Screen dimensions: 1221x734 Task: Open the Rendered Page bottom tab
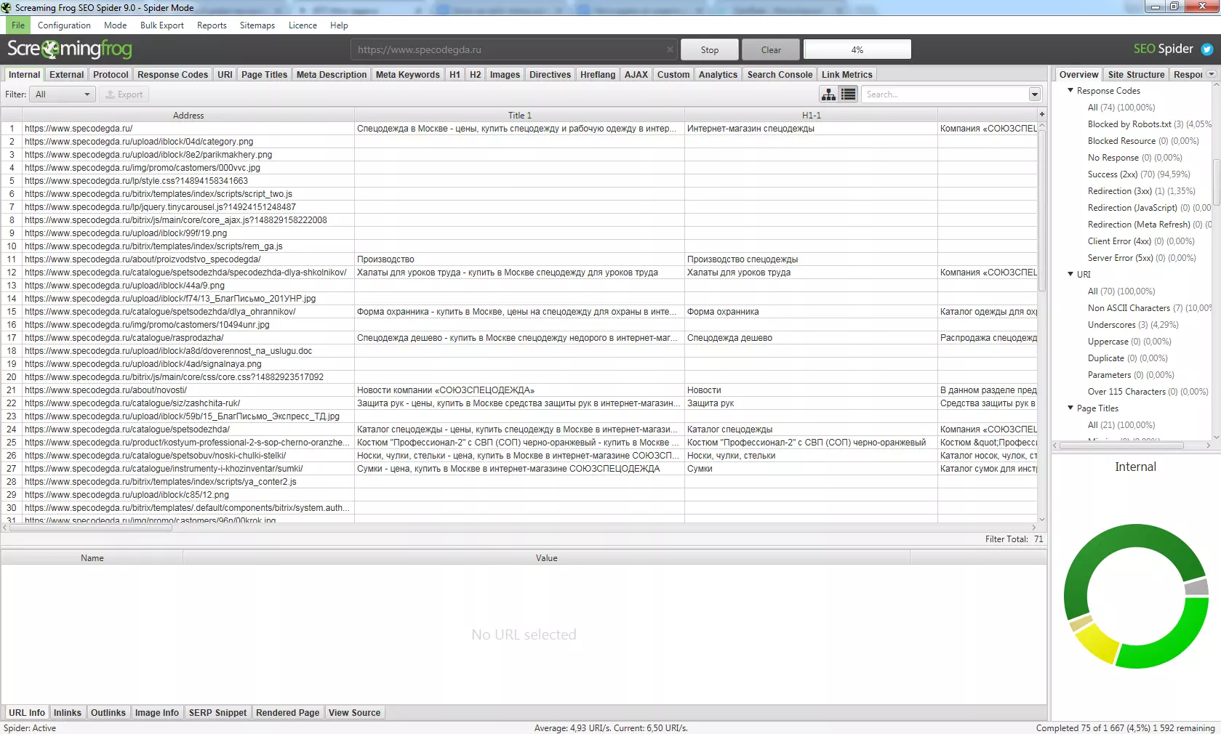[x=287, y=713]
